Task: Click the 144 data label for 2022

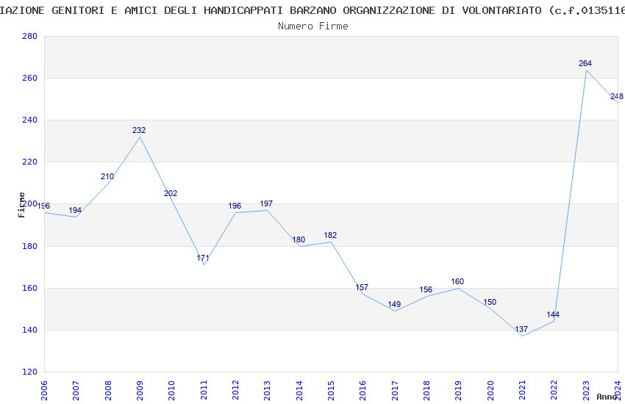Action: [x=553, y=314]
